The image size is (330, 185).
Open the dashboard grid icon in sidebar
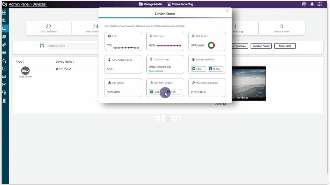[x=4, y=13]
